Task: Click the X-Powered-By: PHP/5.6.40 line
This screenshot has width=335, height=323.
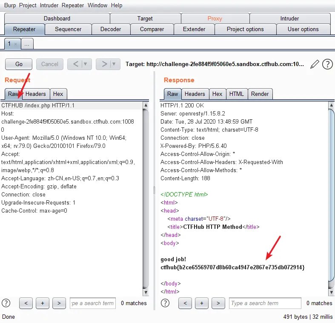Action: point(194,146)
